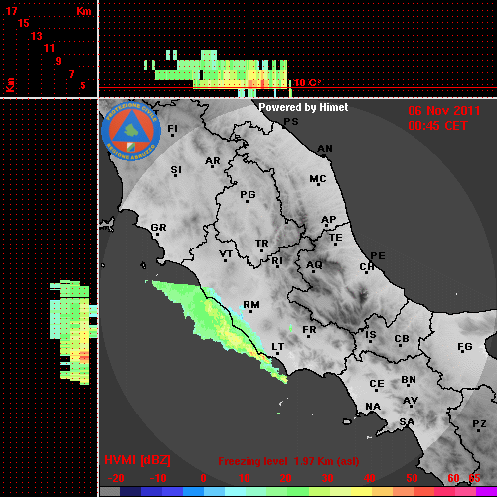Select the IS city label

[x=371, y=335]
